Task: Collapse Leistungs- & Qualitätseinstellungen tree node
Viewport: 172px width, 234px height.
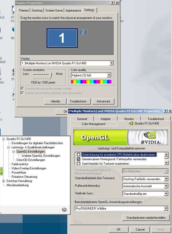Action: click(8, 147)
